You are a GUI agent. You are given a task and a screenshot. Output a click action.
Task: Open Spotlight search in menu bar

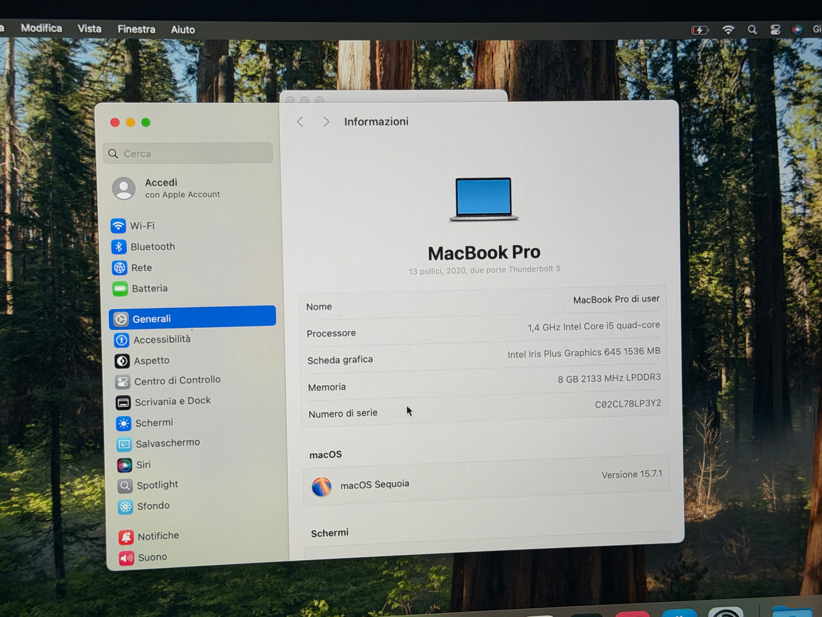click(752, 30)
